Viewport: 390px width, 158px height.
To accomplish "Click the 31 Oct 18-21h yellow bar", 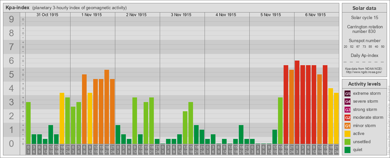I will click(62, 118).
